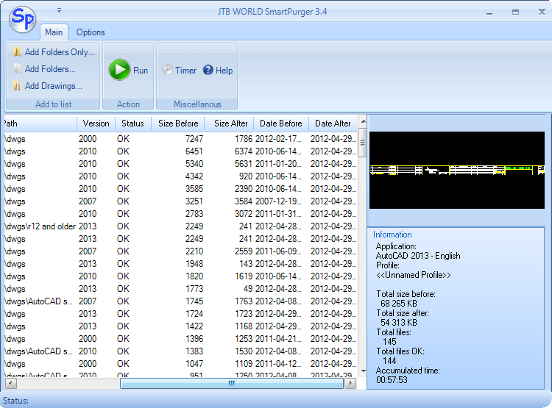Switch to the Main ribbon tab
Screen dimensions: 552x408
54,32
